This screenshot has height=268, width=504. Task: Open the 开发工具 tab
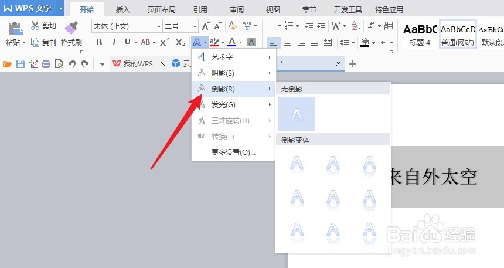tap(348, 9)
